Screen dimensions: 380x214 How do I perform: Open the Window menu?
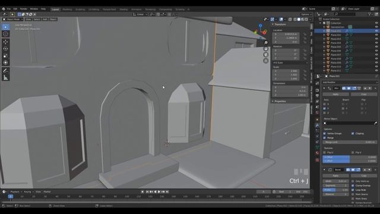tap(34, 9)
